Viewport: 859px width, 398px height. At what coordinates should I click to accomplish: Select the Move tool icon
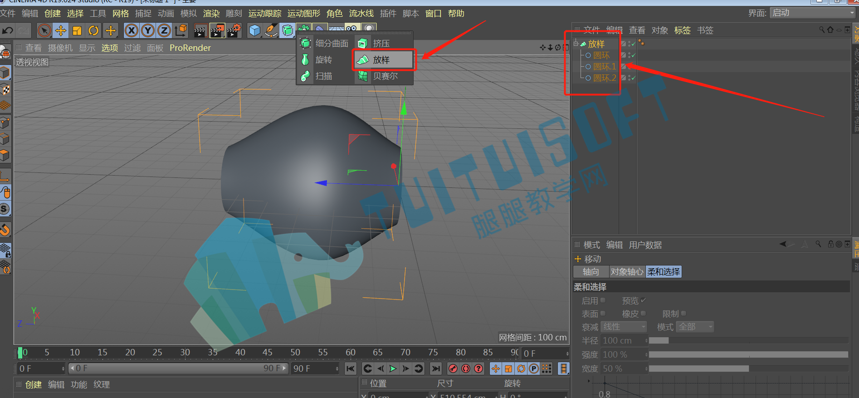coord(60,30)
